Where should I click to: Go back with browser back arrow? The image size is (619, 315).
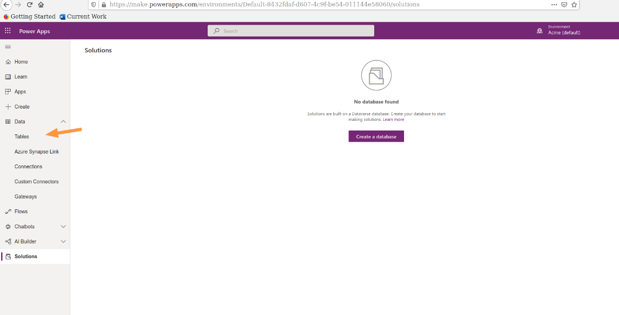pyautogui.click(x=6, y=4)
